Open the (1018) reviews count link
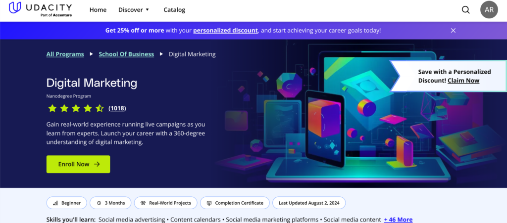Image resolution: width=507 pixels, height=223 pixels. [x=117, y=108]
